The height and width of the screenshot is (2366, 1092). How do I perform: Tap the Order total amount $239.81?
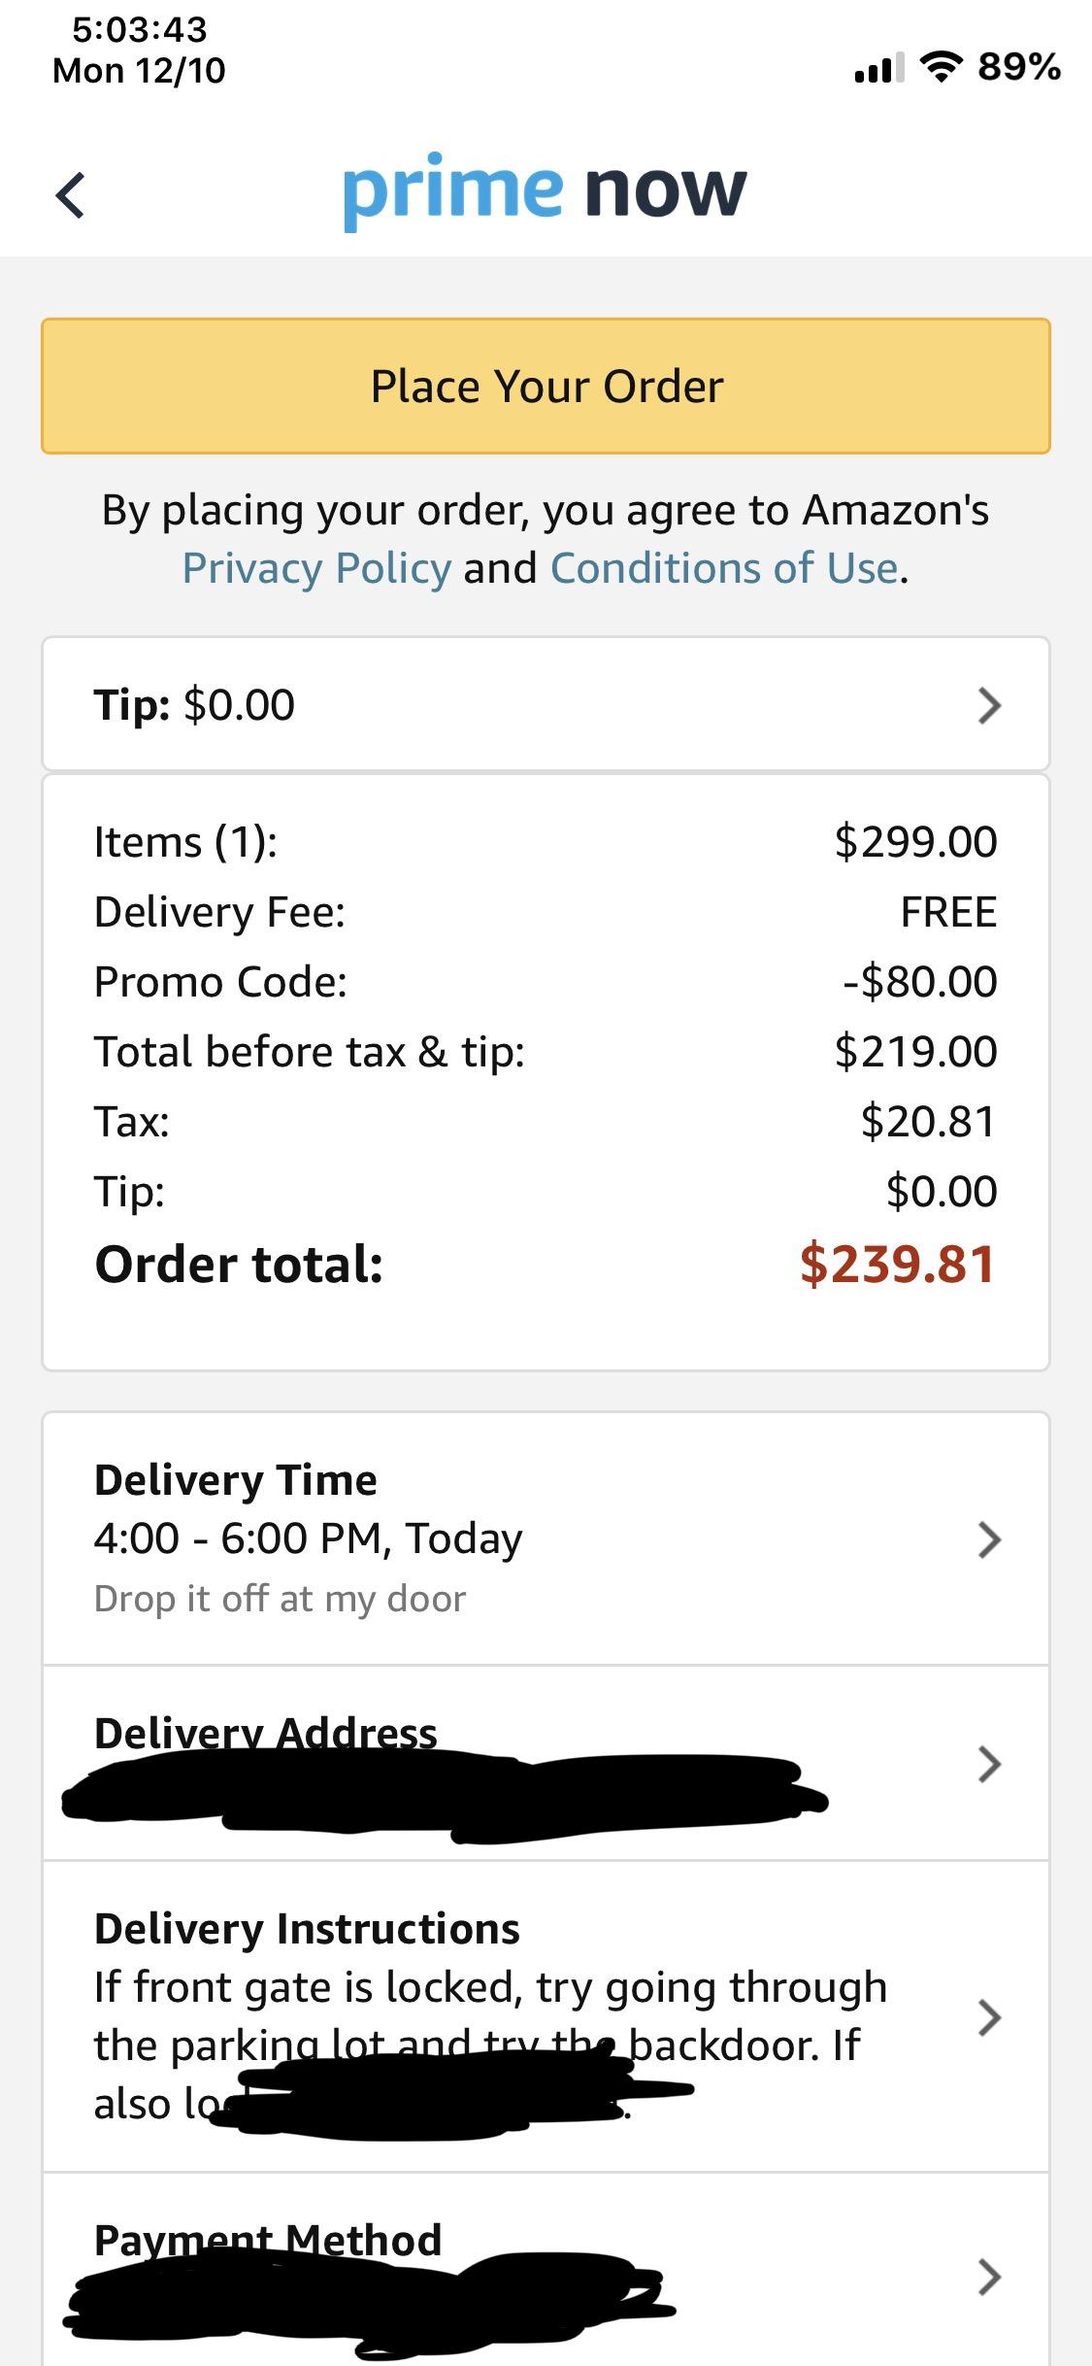pos(898,1265)
